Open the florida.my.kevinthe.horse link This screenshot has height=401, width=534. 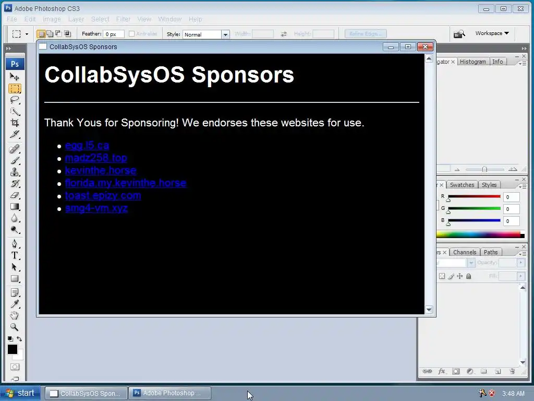click(x=126, y=183)
